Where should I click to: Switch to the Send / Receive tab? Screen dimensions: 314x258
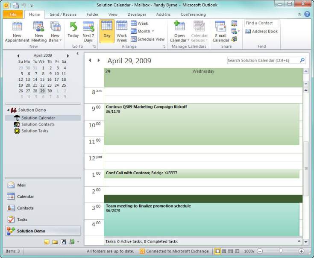63,15
